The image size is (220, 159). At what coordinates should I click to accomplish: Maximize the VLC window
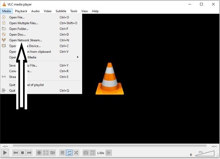click(201, 4)
